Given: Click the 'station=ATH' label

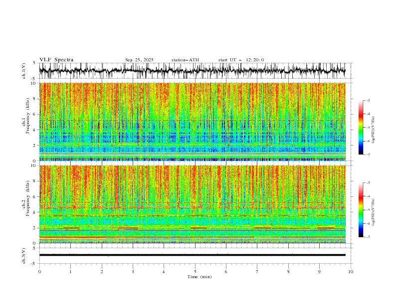Looking at the screenshot, I should (x=185, y=60).
